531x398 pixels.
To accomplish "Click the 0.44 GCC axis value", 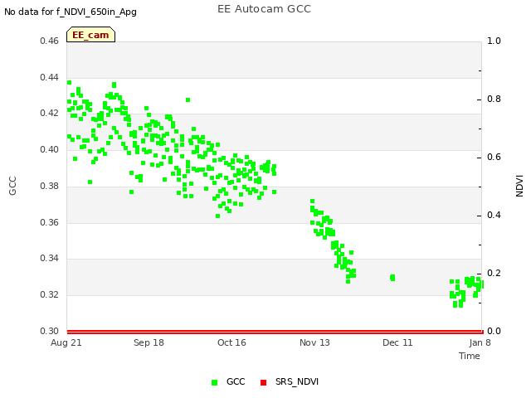I will (49, 77).
